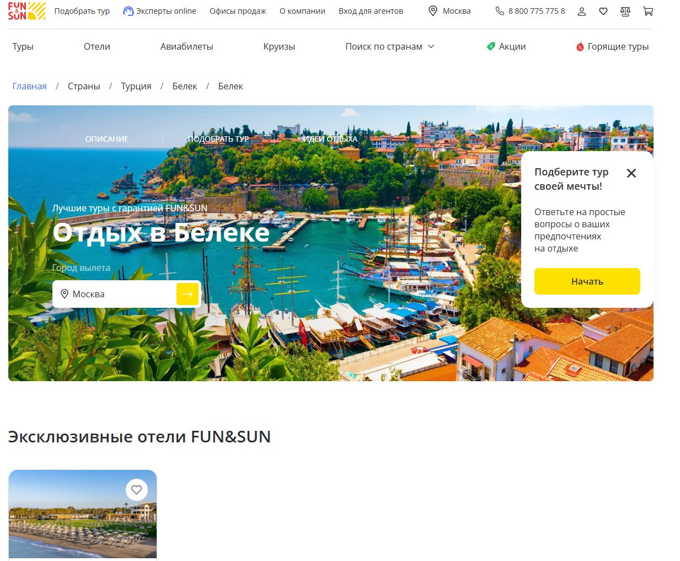Screen dimensions: 680x561
Task: Open the shopping cart icon
Action: [x=648, y=11]
